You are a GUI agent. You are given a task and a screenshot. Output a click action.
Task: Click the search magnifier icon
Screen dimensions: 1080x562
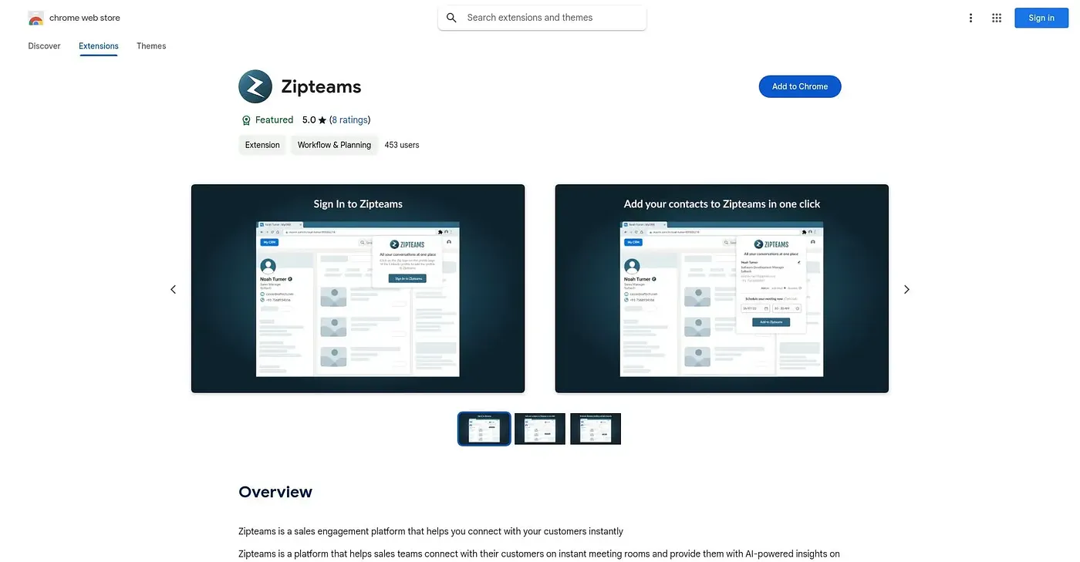[452, 18]
